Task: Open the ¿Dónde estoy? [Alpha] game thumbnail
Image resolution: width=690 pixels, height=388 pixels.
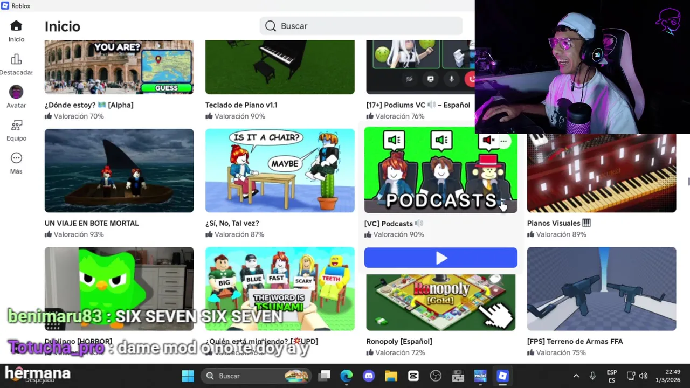Action: [x=119, y=67]
